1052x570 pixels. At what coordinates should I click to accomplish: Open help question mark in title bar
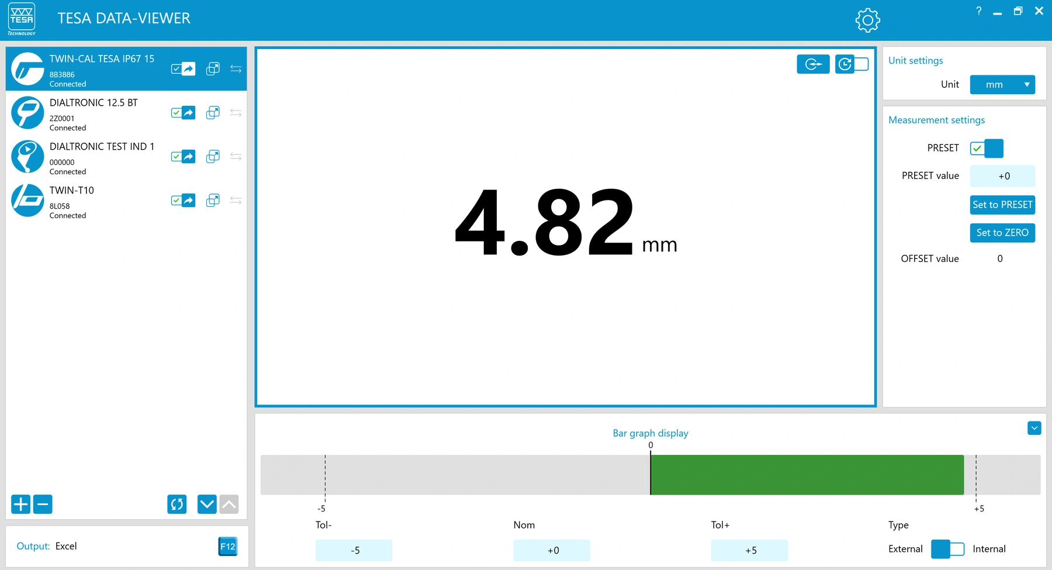(978, 11)
